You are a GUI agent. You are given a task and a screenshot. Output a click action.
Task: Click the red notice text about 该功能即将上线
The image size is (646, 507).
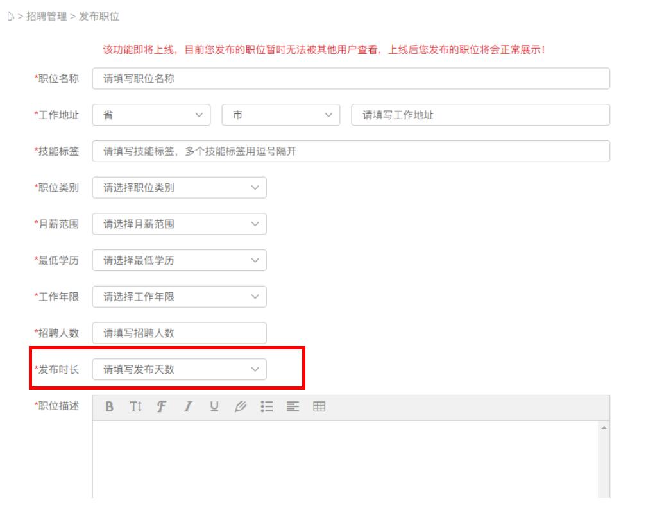point(324,49)
